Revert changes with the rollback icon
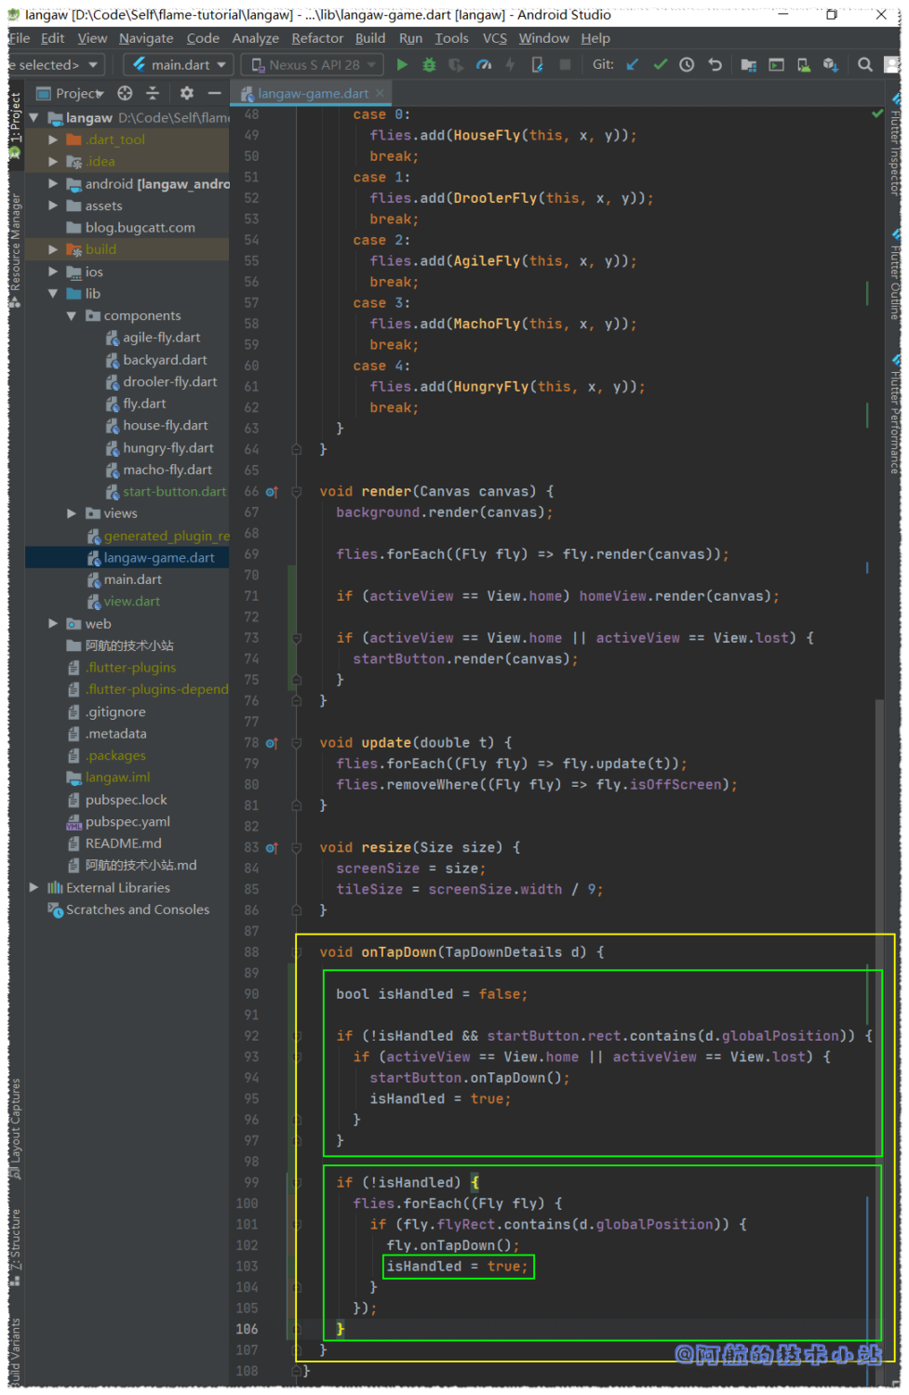Screen dimensions: 909x1395 715,65
